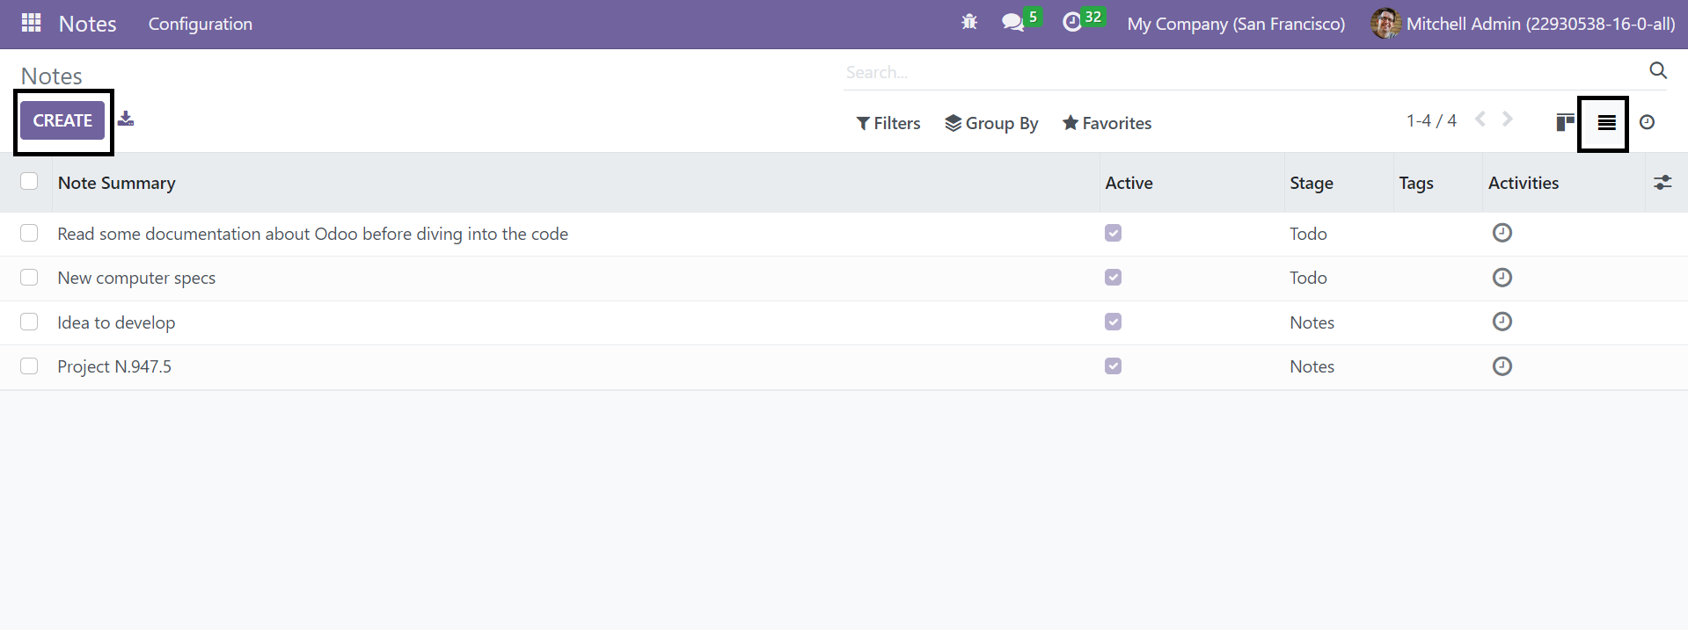The width and height of the screenshot is (1688, 630).
Task: Open optional columns adjust icon
Action: pos(1662,183)
